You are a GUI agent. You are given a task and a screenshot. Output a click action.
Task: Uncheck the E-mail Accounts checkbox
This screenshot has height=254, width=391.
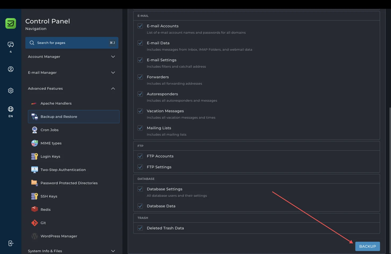click(140, 26)
